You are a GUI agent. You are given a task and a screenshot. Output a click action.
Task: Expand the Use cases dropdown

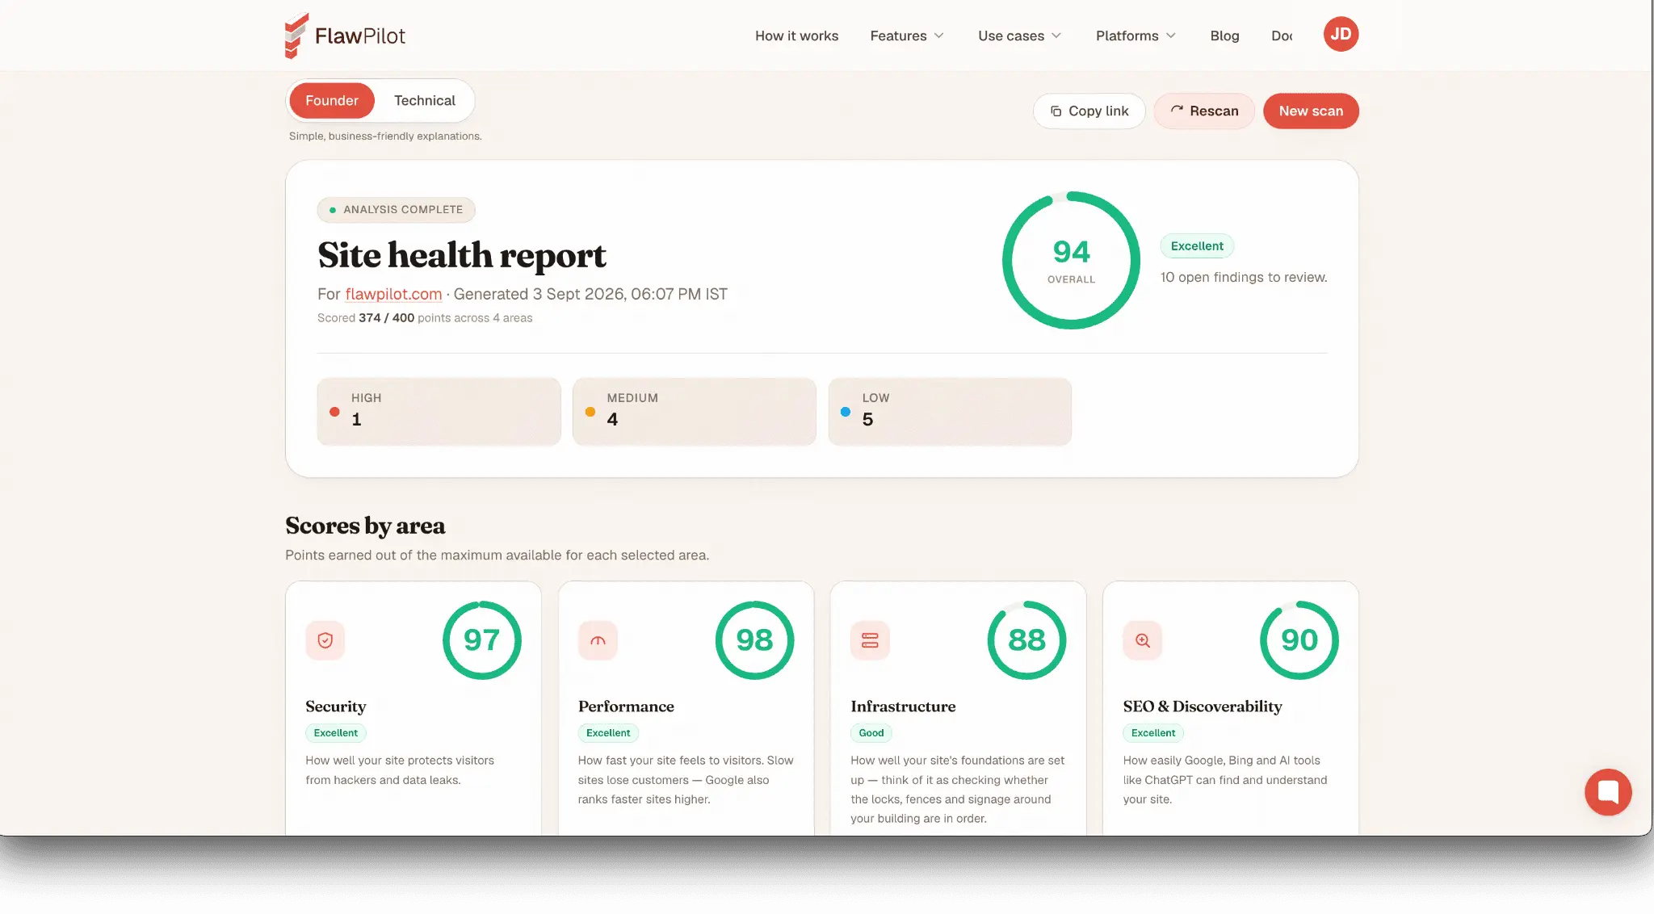[1019, 36]
